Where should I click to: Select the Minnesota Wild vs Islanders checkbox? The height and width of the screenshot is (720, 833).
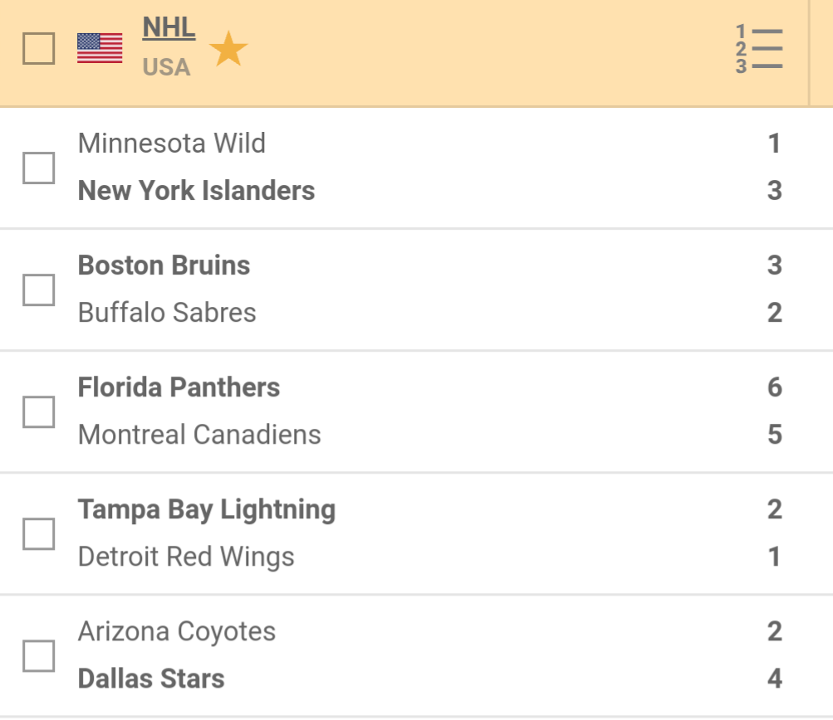[39, 168]
